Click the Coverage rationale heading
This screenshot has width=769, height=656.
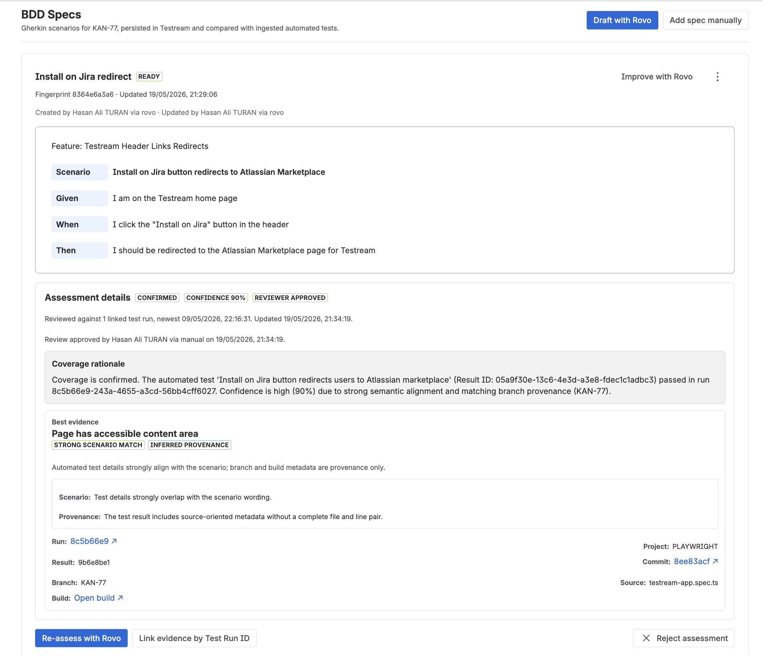(x=88, y=363)
